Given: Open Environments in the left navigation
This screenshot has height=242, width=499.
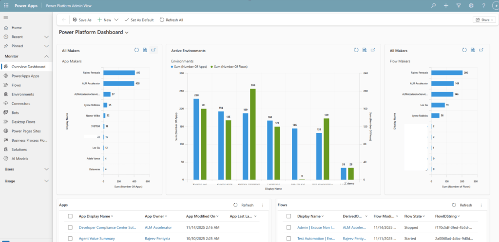Looking at the screenshot, I should [x=22, y=94].
